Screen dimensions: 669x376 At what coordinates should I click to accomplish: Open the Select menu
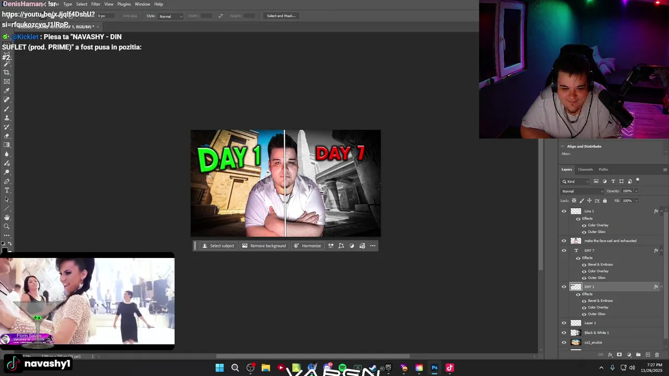(82, 4)
